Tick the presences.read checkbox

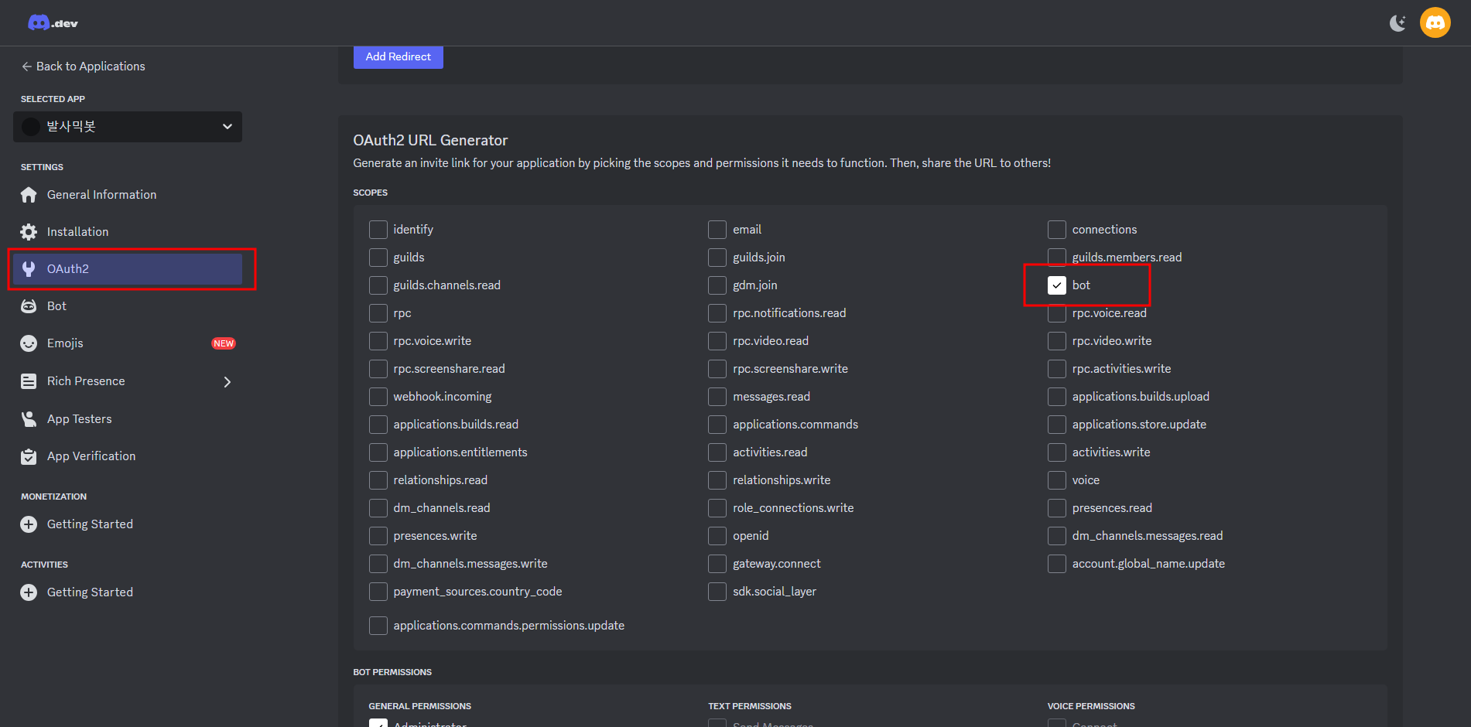(1057, 508)
